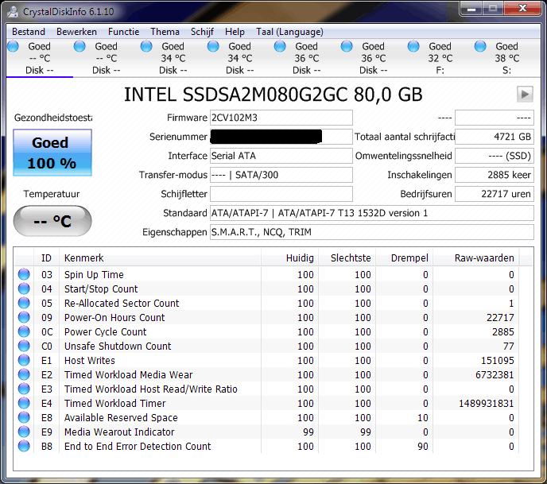Click status icon for End to End Error Detection

[24, 446]
